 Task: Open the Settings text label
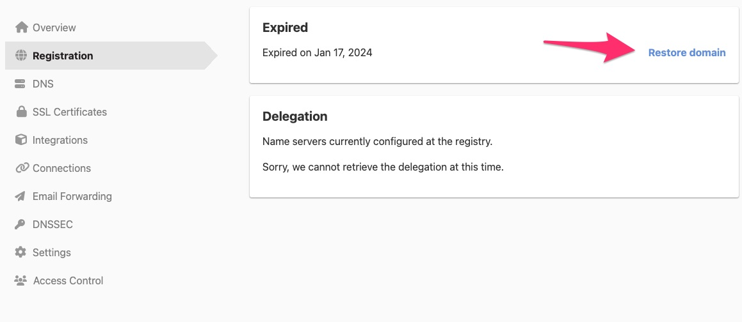point(52,252)
